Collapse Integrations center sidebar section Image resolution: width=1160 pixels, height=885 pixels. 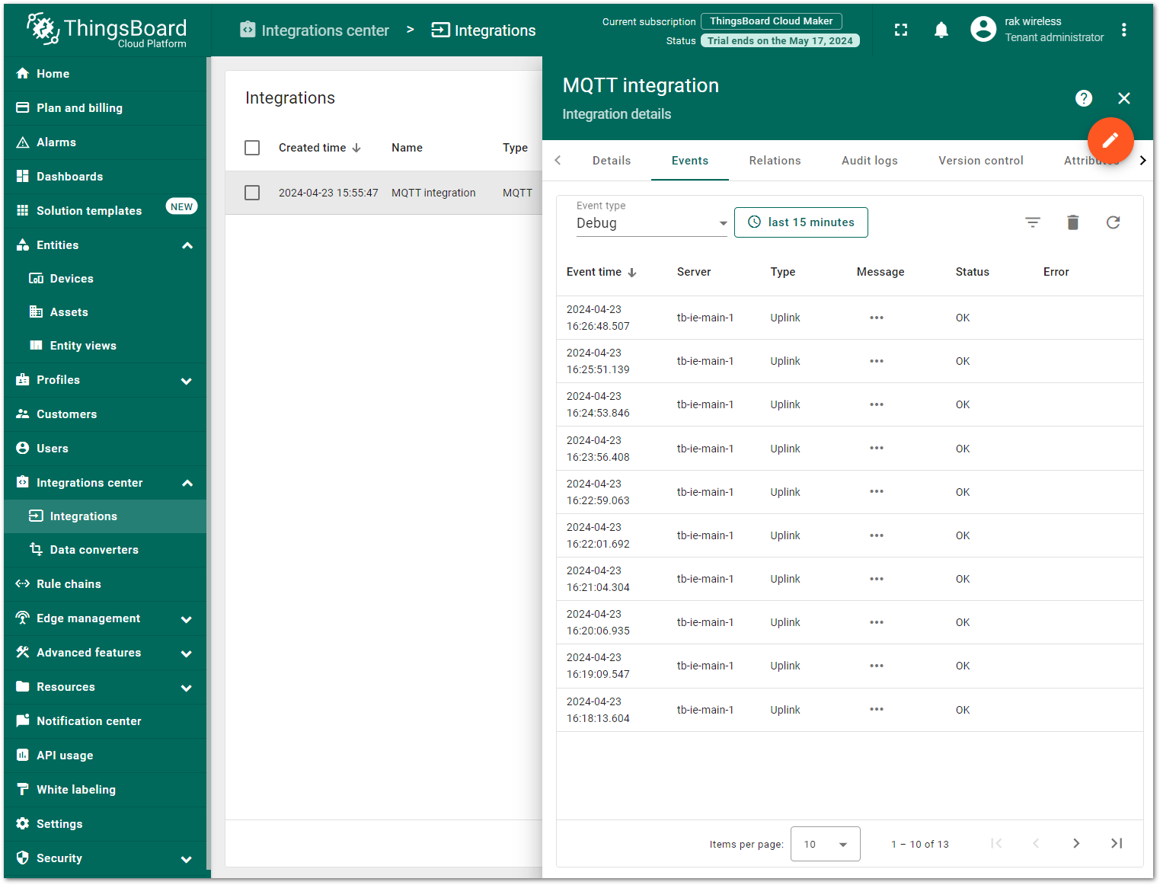coord(187,483)
